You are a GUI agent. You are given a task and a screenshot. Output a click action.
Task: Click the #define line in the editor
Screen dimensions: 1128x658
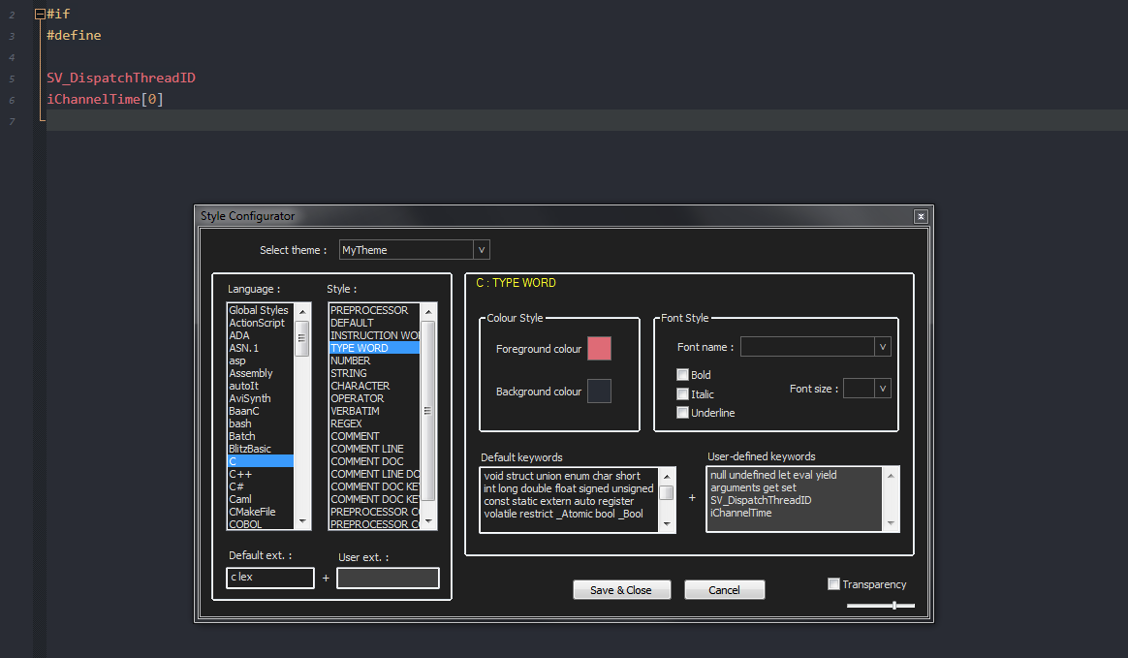tap(74, 35)
